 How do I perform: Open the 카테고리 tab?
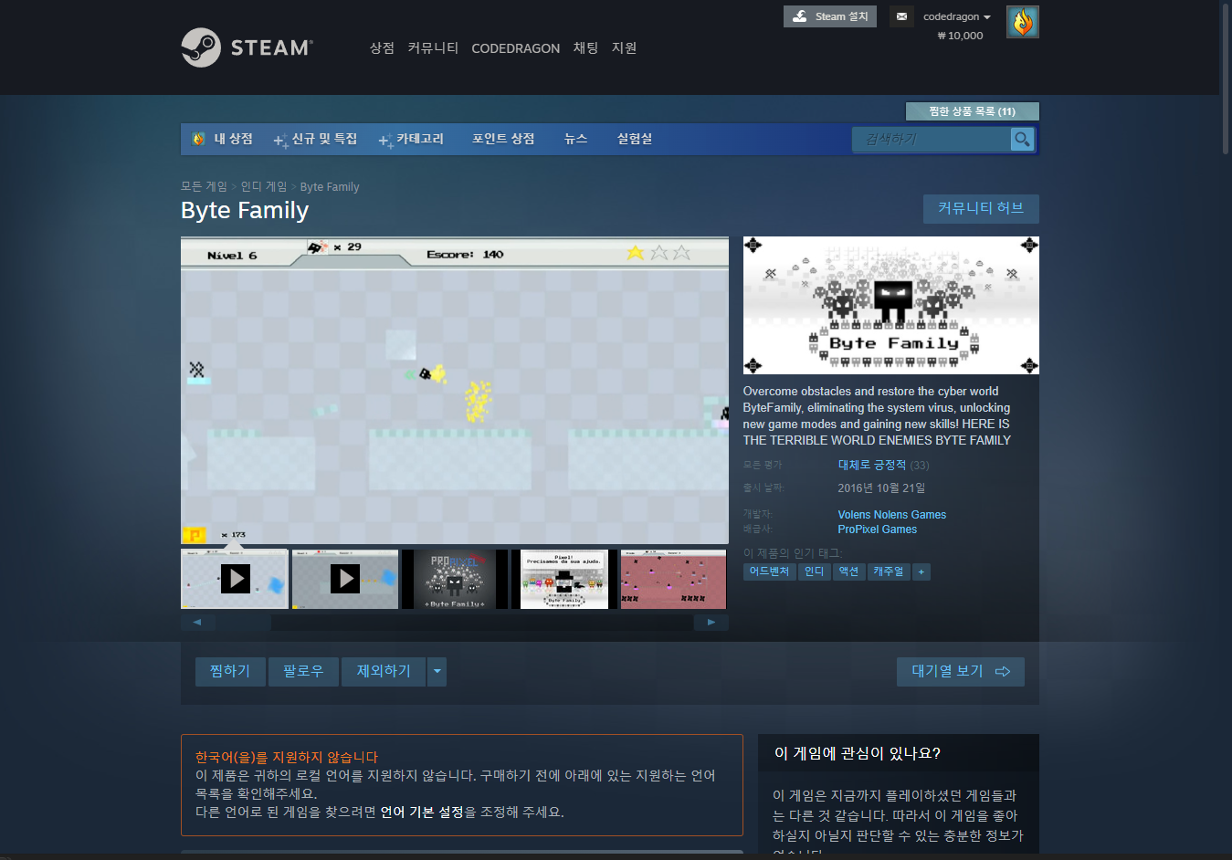(x=412, y=139)
